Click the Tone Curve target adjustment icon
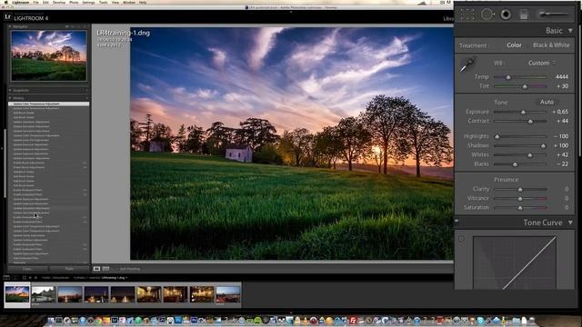Viewport: 582px width, 327px height. [461, 239]
